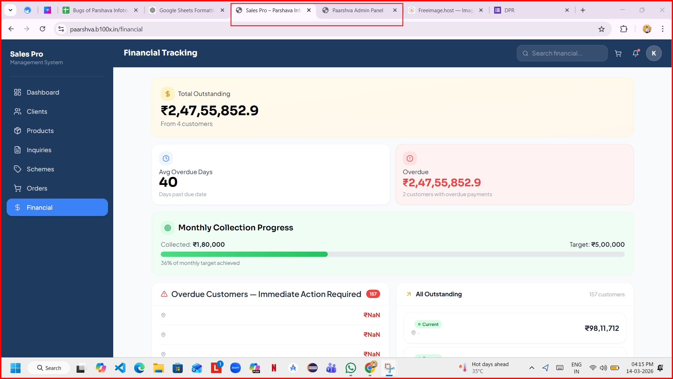This screenshot has width=673, height=379.
Task: Open Netflix from the taskbar
Action: [x=274, y=368]
